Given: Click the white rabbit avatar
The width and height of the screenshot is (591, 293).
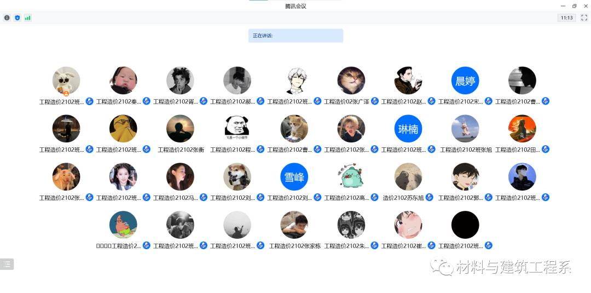Looking at the screenshot, I should pyautogui.click(x=66, y=81).
